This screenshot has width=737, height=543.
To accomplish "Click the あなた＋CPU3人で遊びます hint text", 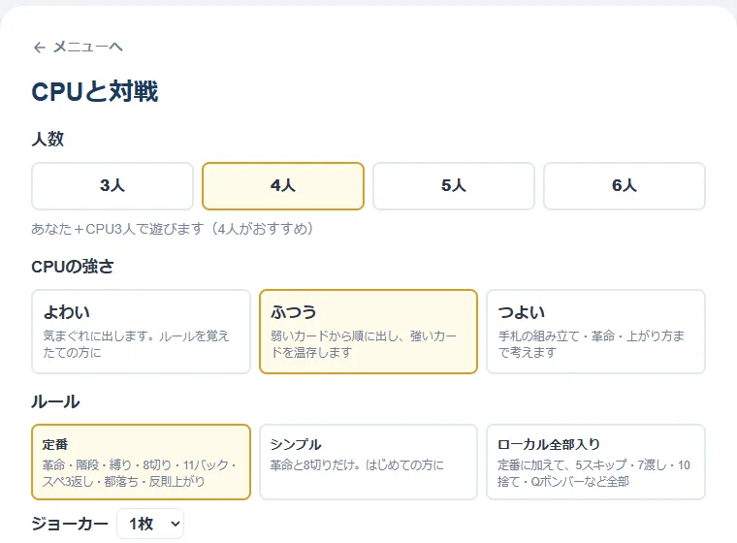I will pyautogui.click(x=172, y=229).
